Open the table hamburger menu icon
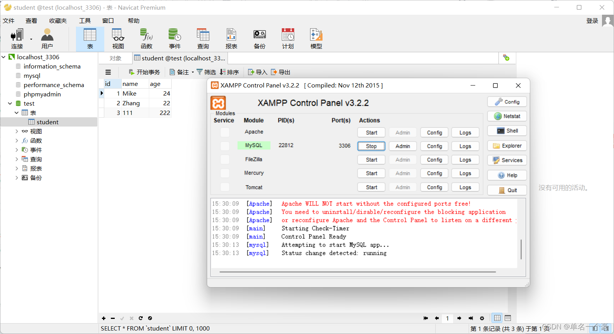The height and width of the screenshot is (334, 614). pos(108,72)
